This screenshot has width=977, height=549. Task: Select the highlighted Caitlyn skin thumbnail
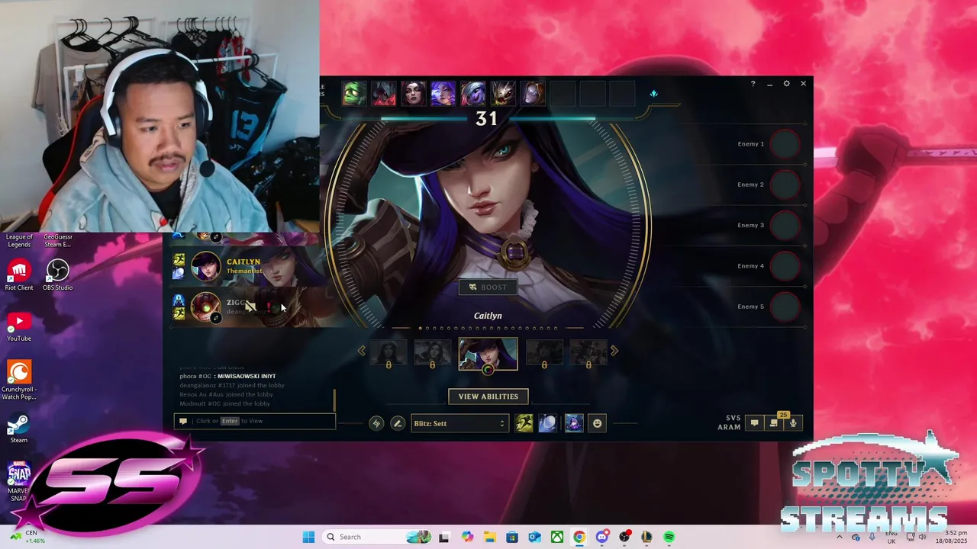pyautogui.click(x=488, y=354)
